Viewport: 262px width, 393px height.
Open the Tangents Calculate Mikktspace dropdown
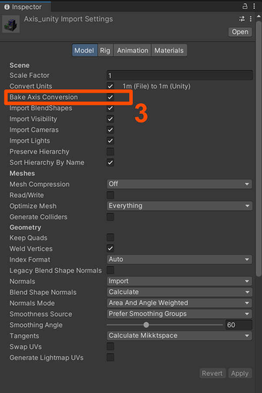[179, 336]
